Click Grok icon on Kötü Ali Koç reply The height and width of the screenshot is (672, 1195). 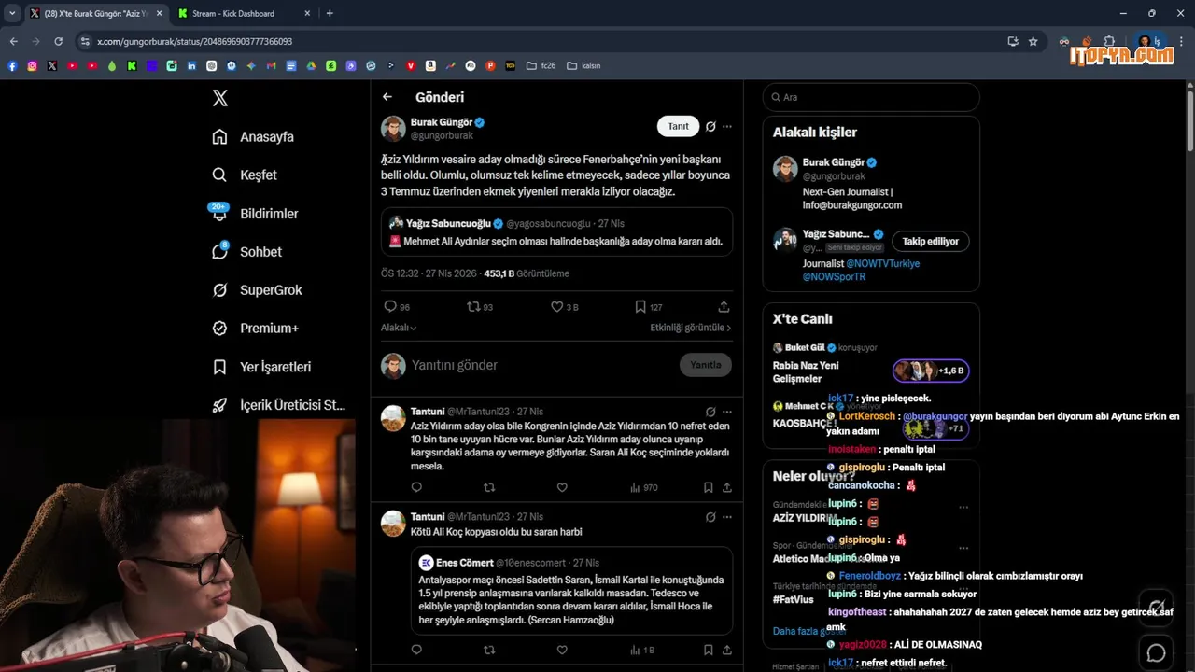pyautogui.click(x=710, y=516)
